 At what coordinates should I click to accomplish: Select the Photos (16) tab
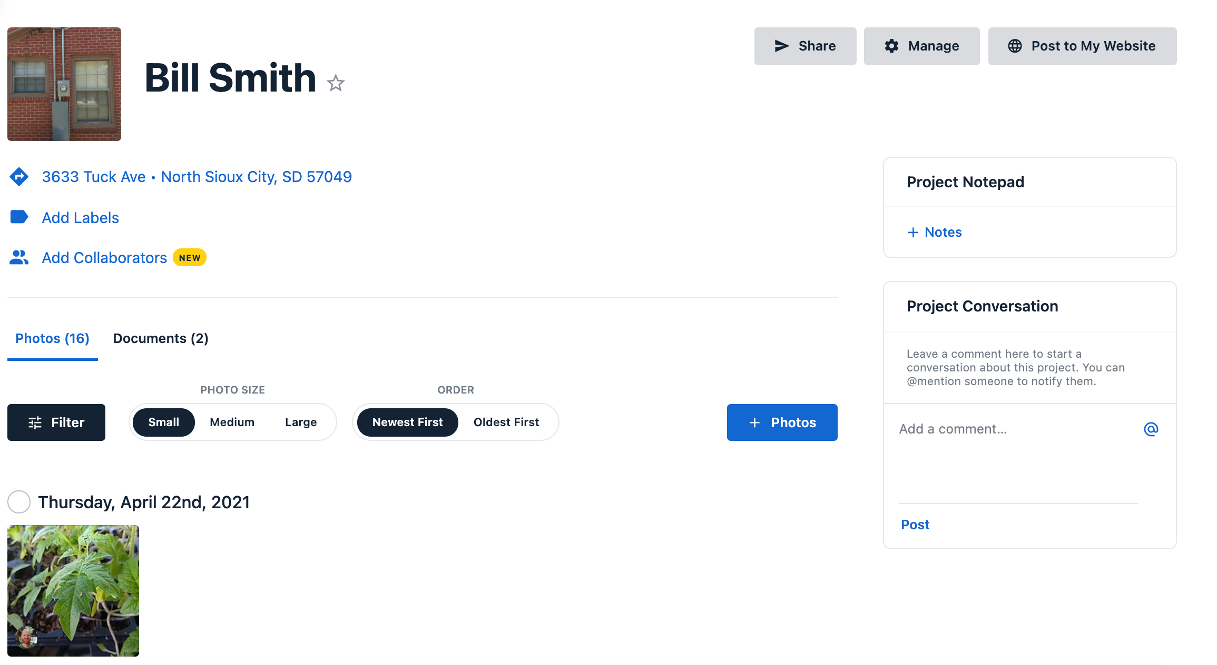[x=52, y=338]
